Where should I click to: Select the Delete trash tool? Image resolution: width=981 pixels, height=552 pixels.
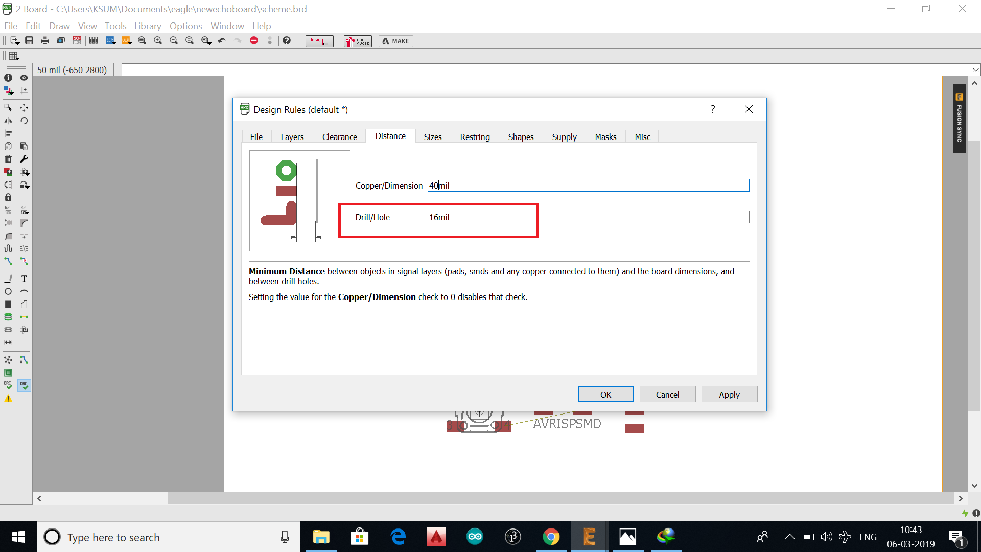pyautogui.click(x=8, y=159)
